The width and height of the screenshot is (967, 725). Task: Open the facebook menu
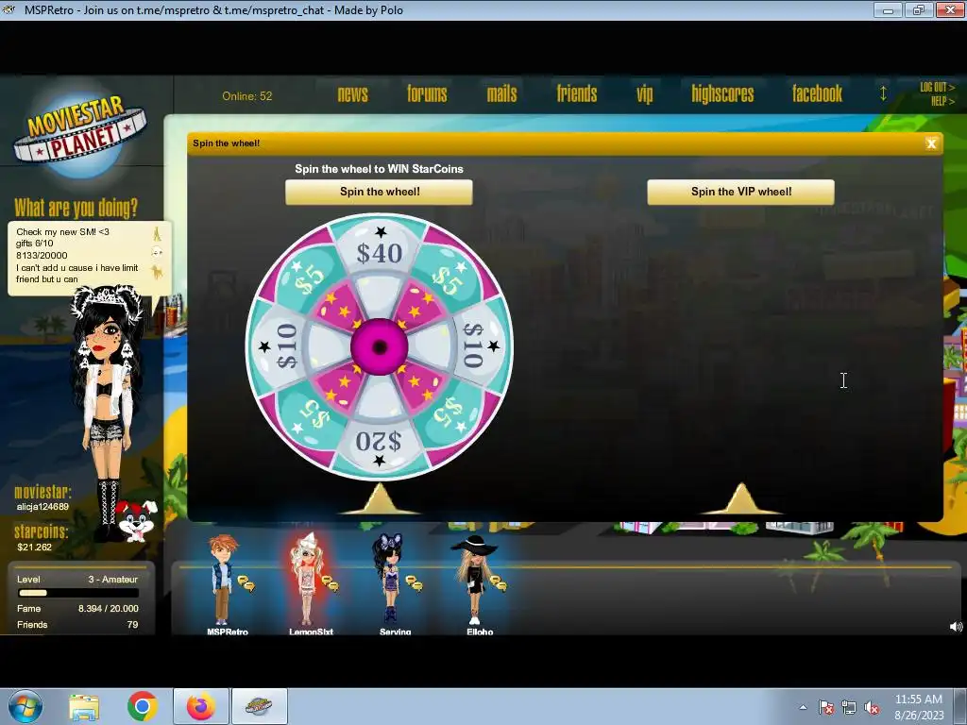point(817,93)
